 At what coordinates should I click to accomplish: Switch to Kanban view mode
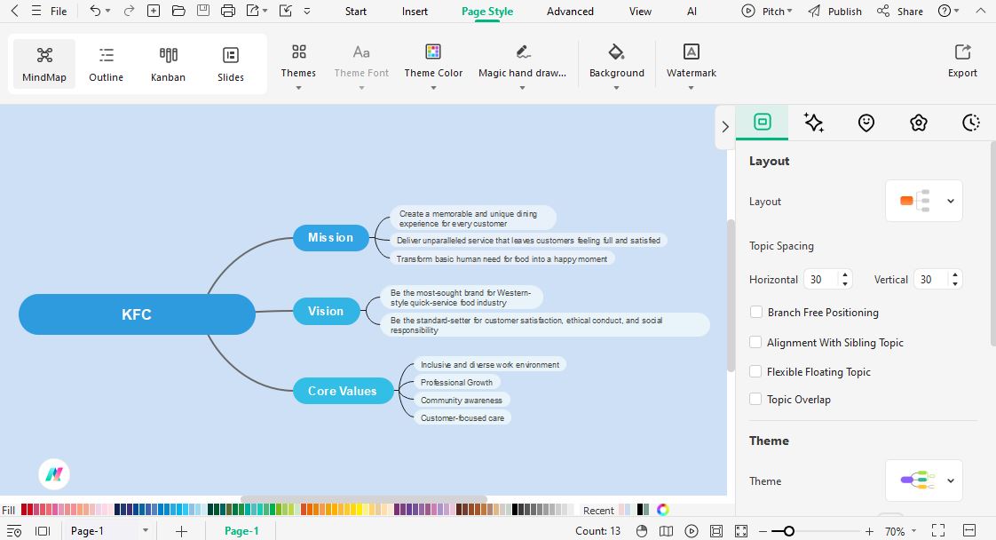(x=169, y=64)
